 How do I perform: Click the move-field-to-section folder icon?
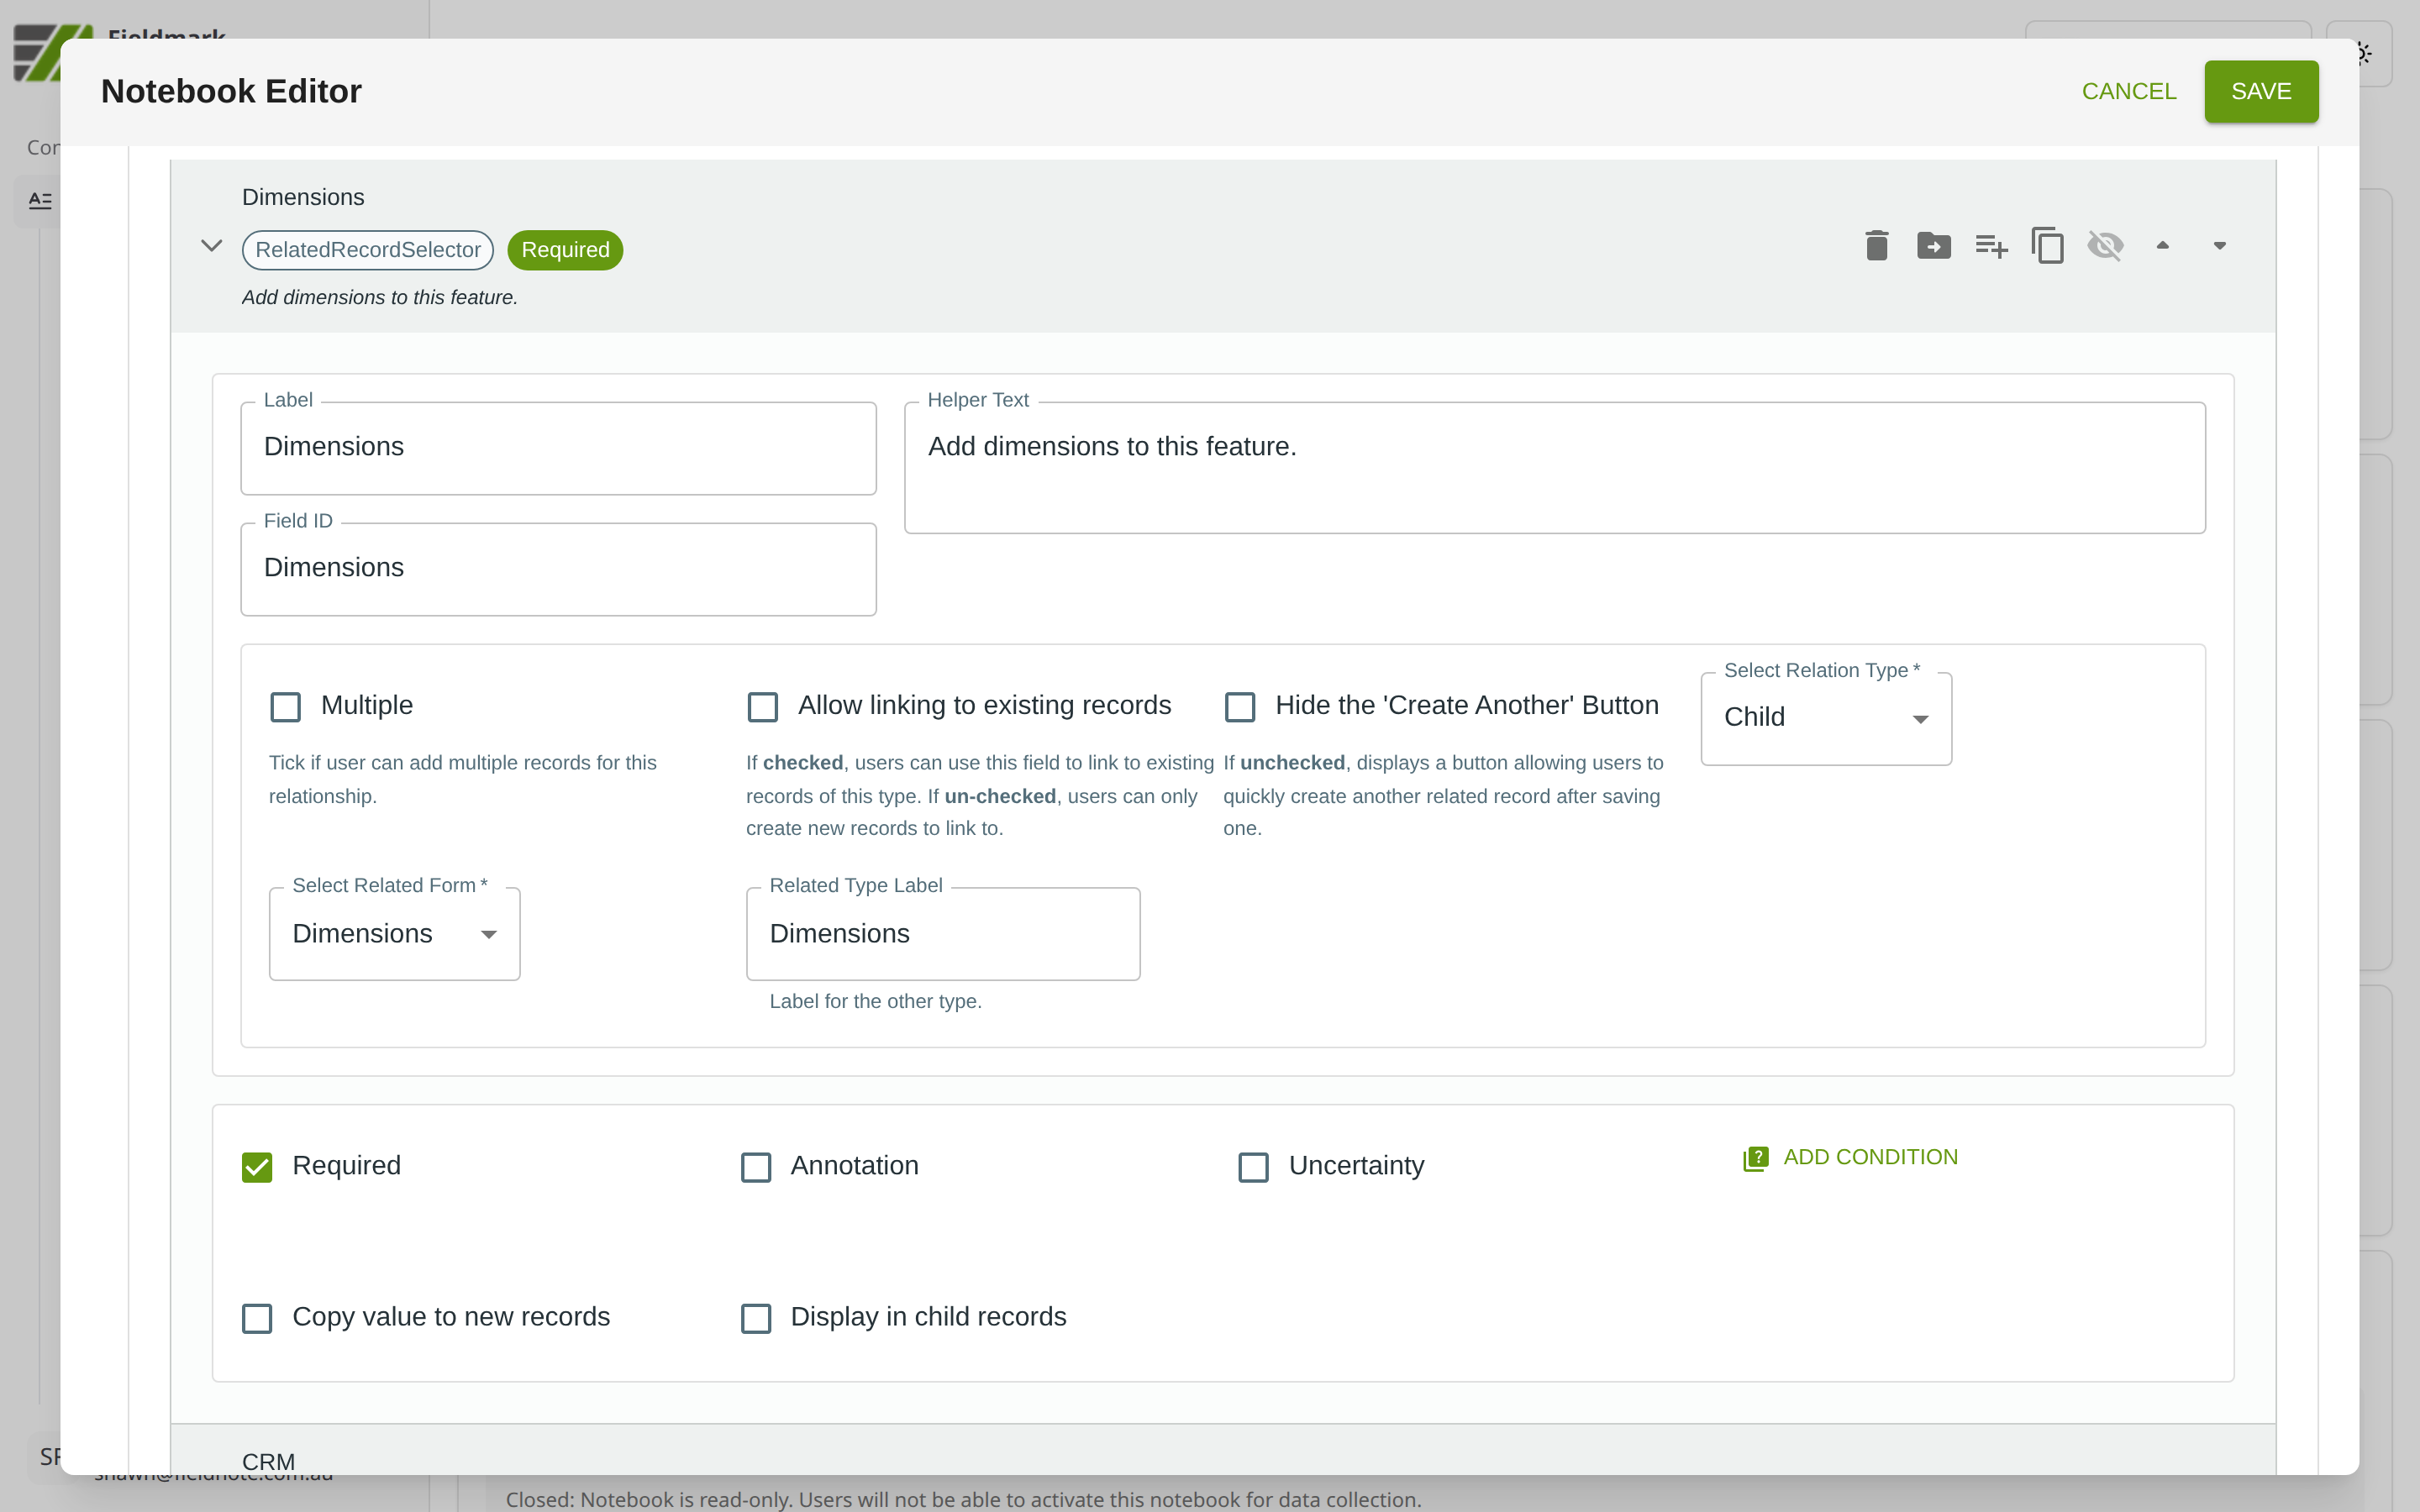click(1933, 246)
